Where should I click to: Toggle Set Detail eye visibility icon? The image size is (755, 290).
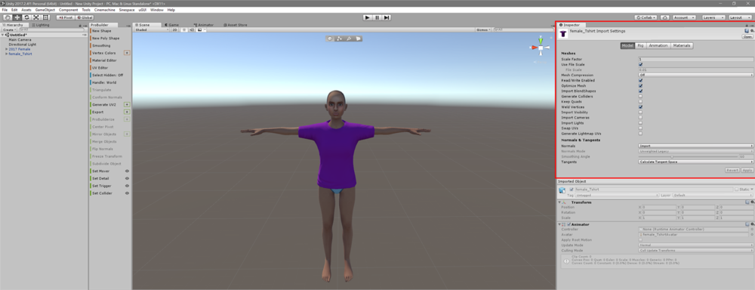[x=127, y=178]
